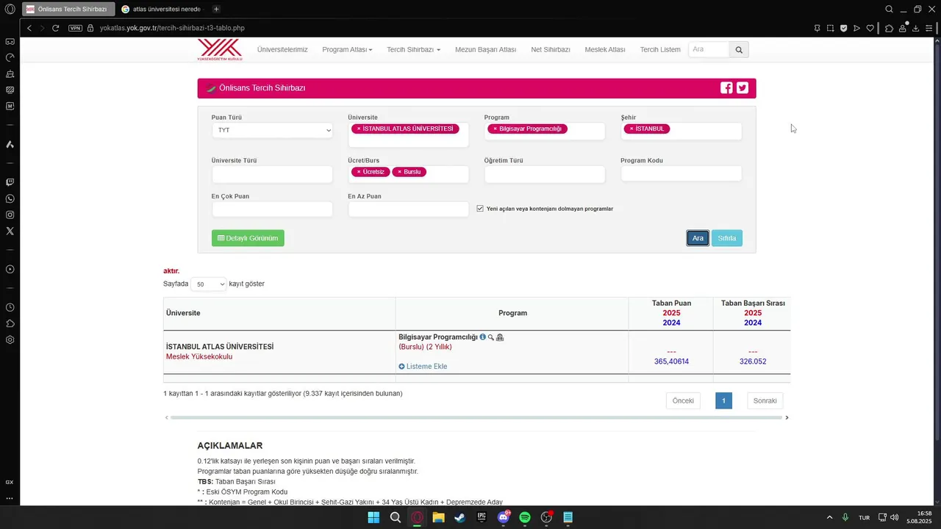The image size is (941, 529).
Task: Click the site search magnifier button
Action: [739, 49]
